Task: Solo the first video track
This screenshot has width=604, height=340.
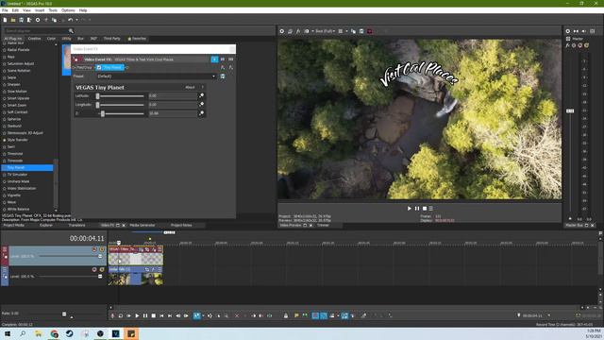Action: [102, 249]
